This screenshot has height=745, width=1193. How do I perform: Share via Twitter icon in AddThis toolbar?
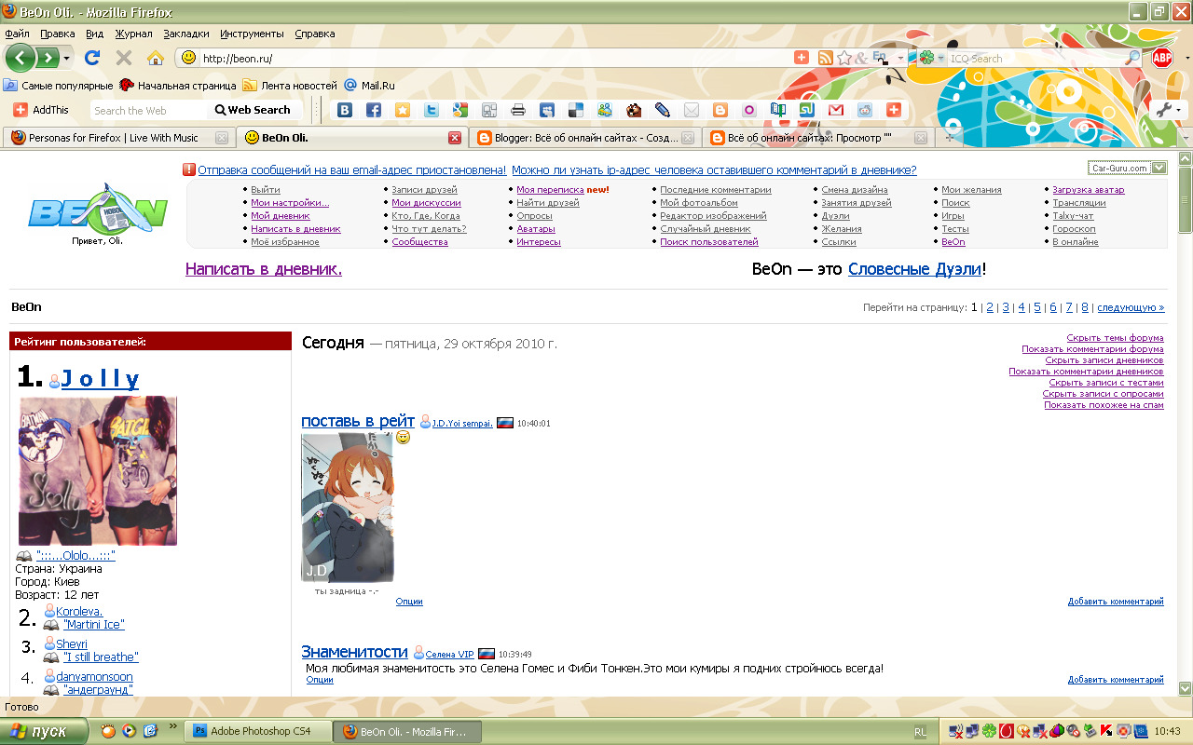tap(432, 110)
